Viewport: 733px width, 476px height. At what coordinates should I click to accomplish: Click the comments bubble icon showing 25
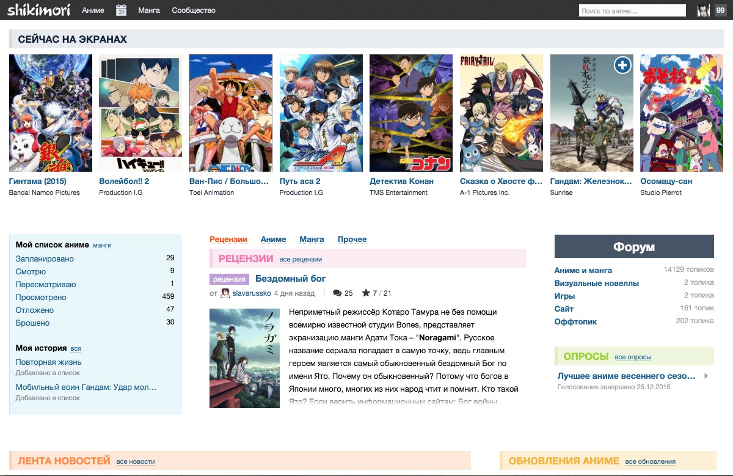click(x=337, y=293)
